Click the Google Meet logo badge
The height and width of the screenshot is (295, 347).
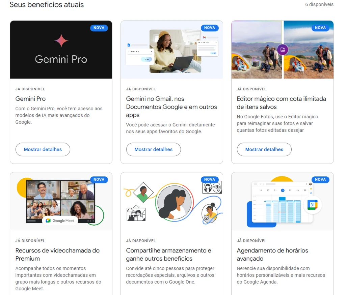coord(60,220)
